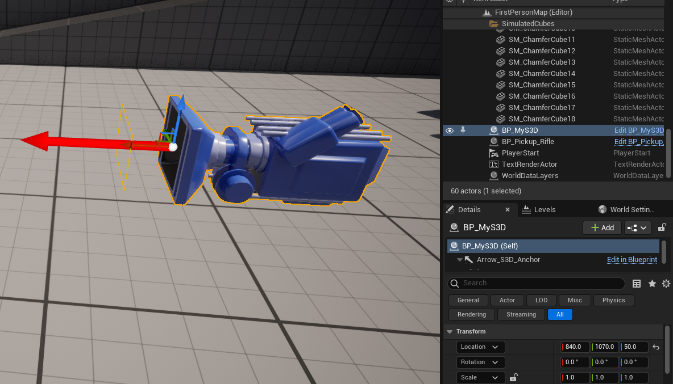Open the Rotation type dropdown
Image resolution: width=673 pixels, height=384 pixels.
(x=480, y=362)
